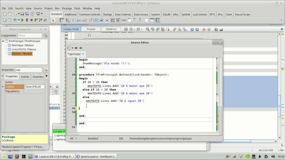The image size is (285, 160).
Task: Select the uprincipal editor tab
Action: coord(74,54)
